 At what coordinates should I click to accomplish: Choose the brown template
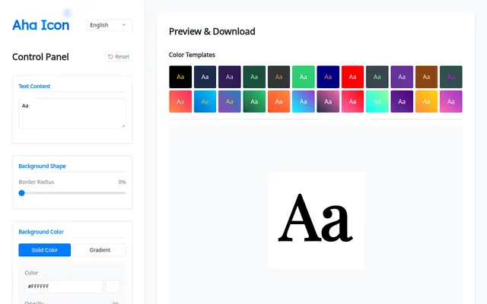tap(426, 77)
